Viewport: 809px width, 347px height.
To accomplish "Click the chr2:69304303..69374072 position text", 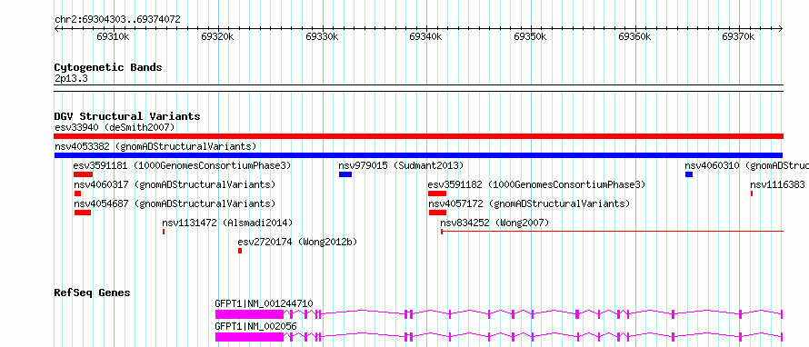I will click(117, 20).
